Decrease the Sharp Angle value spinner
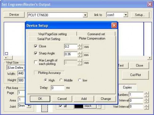Viewport: 154px width, 115px height. [80, 56]
